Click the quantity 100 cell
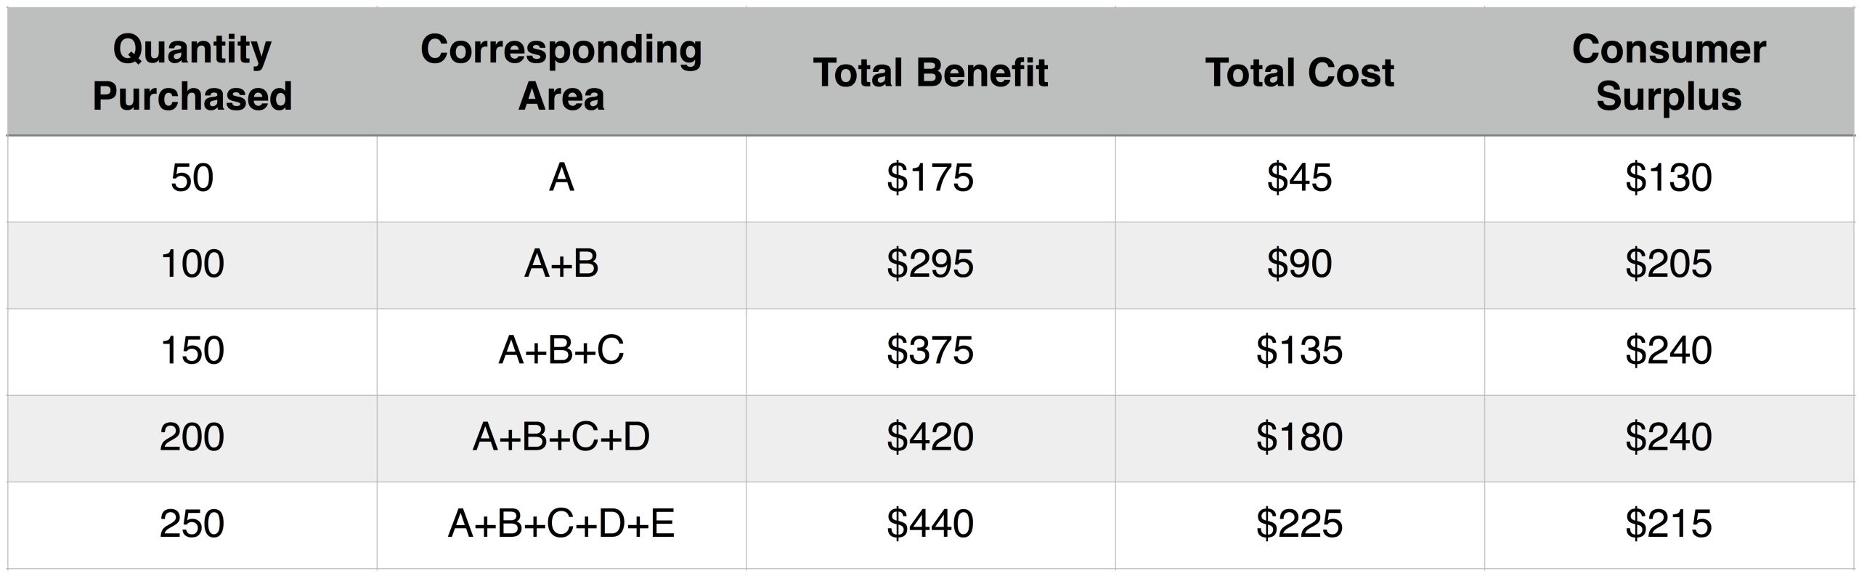The image size is (1859, 576). [x=192, y=265]
